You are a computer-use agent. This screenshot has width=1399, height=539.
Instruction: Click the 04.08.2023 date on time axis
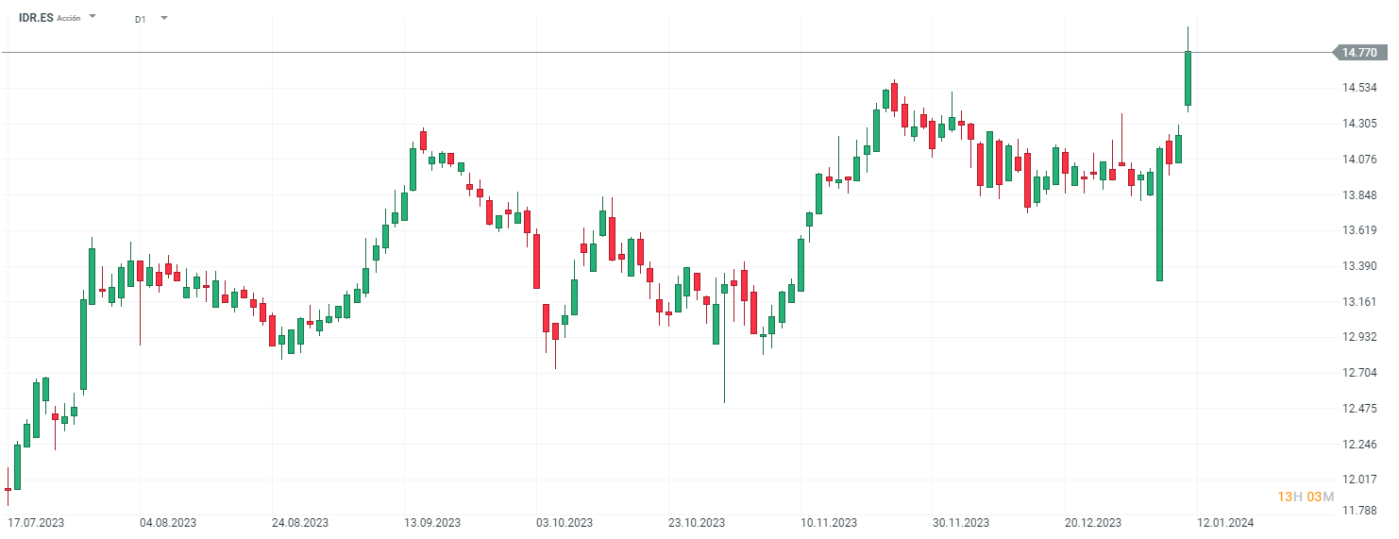(x=168, y=522)
